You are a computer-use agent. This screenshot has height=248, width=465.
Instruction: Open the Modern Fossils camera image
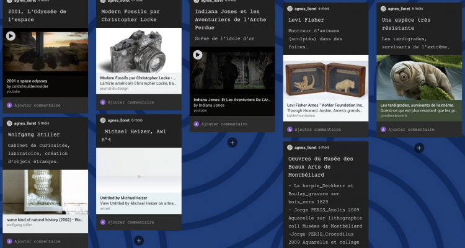pos(139,50)
